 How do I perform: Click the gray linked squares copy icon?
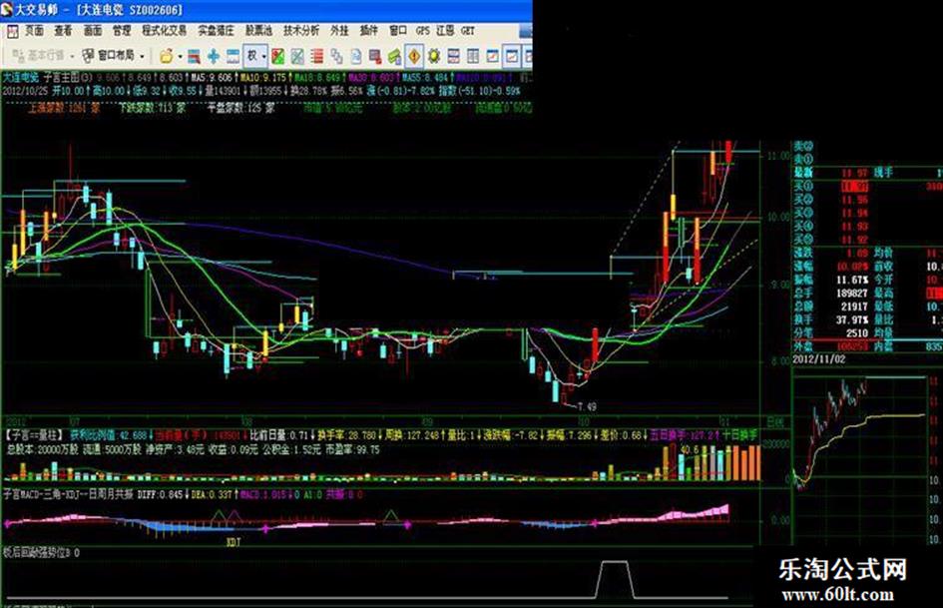(x=337, y=57)
